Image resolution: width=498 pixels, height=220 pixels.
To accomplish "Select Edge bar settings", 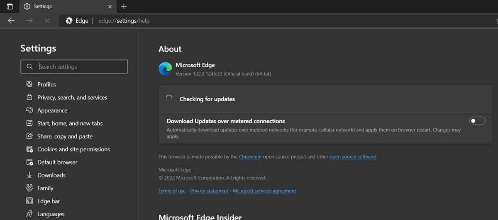I will 49,201.
